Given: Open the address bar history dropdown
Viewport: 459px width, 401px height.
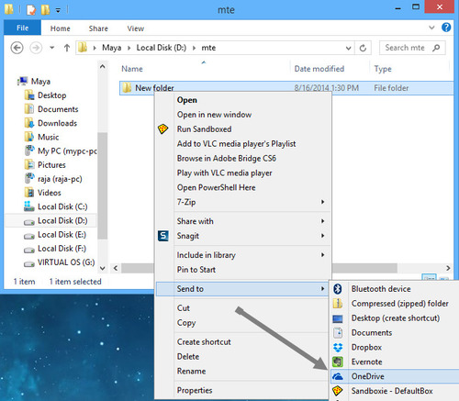Looking at the screenshot, I should [348, 48].
